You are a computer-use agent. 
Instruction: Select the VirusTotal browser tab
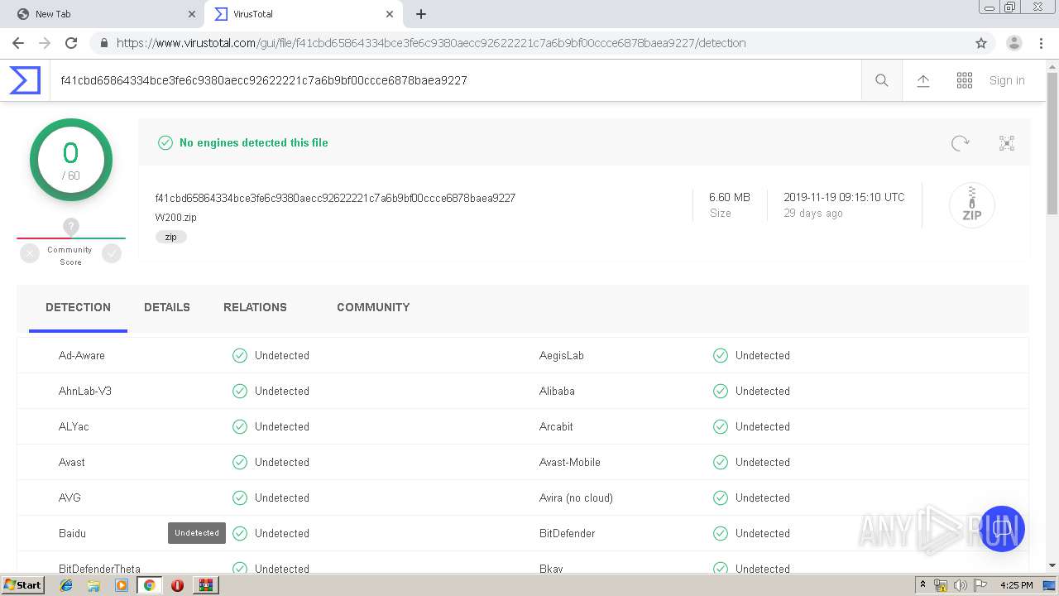click(x=304, y=14)
